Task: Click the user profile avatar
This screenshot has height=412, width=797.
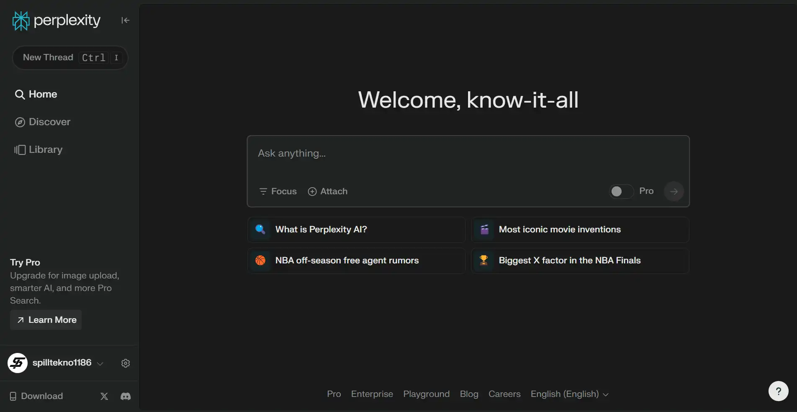Action: [18, 363]
